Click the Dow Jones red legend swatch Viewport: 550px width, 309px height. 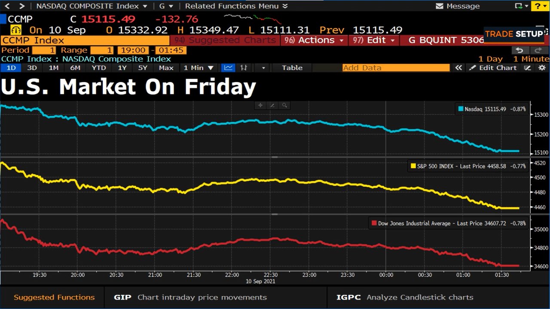[374, 223]
